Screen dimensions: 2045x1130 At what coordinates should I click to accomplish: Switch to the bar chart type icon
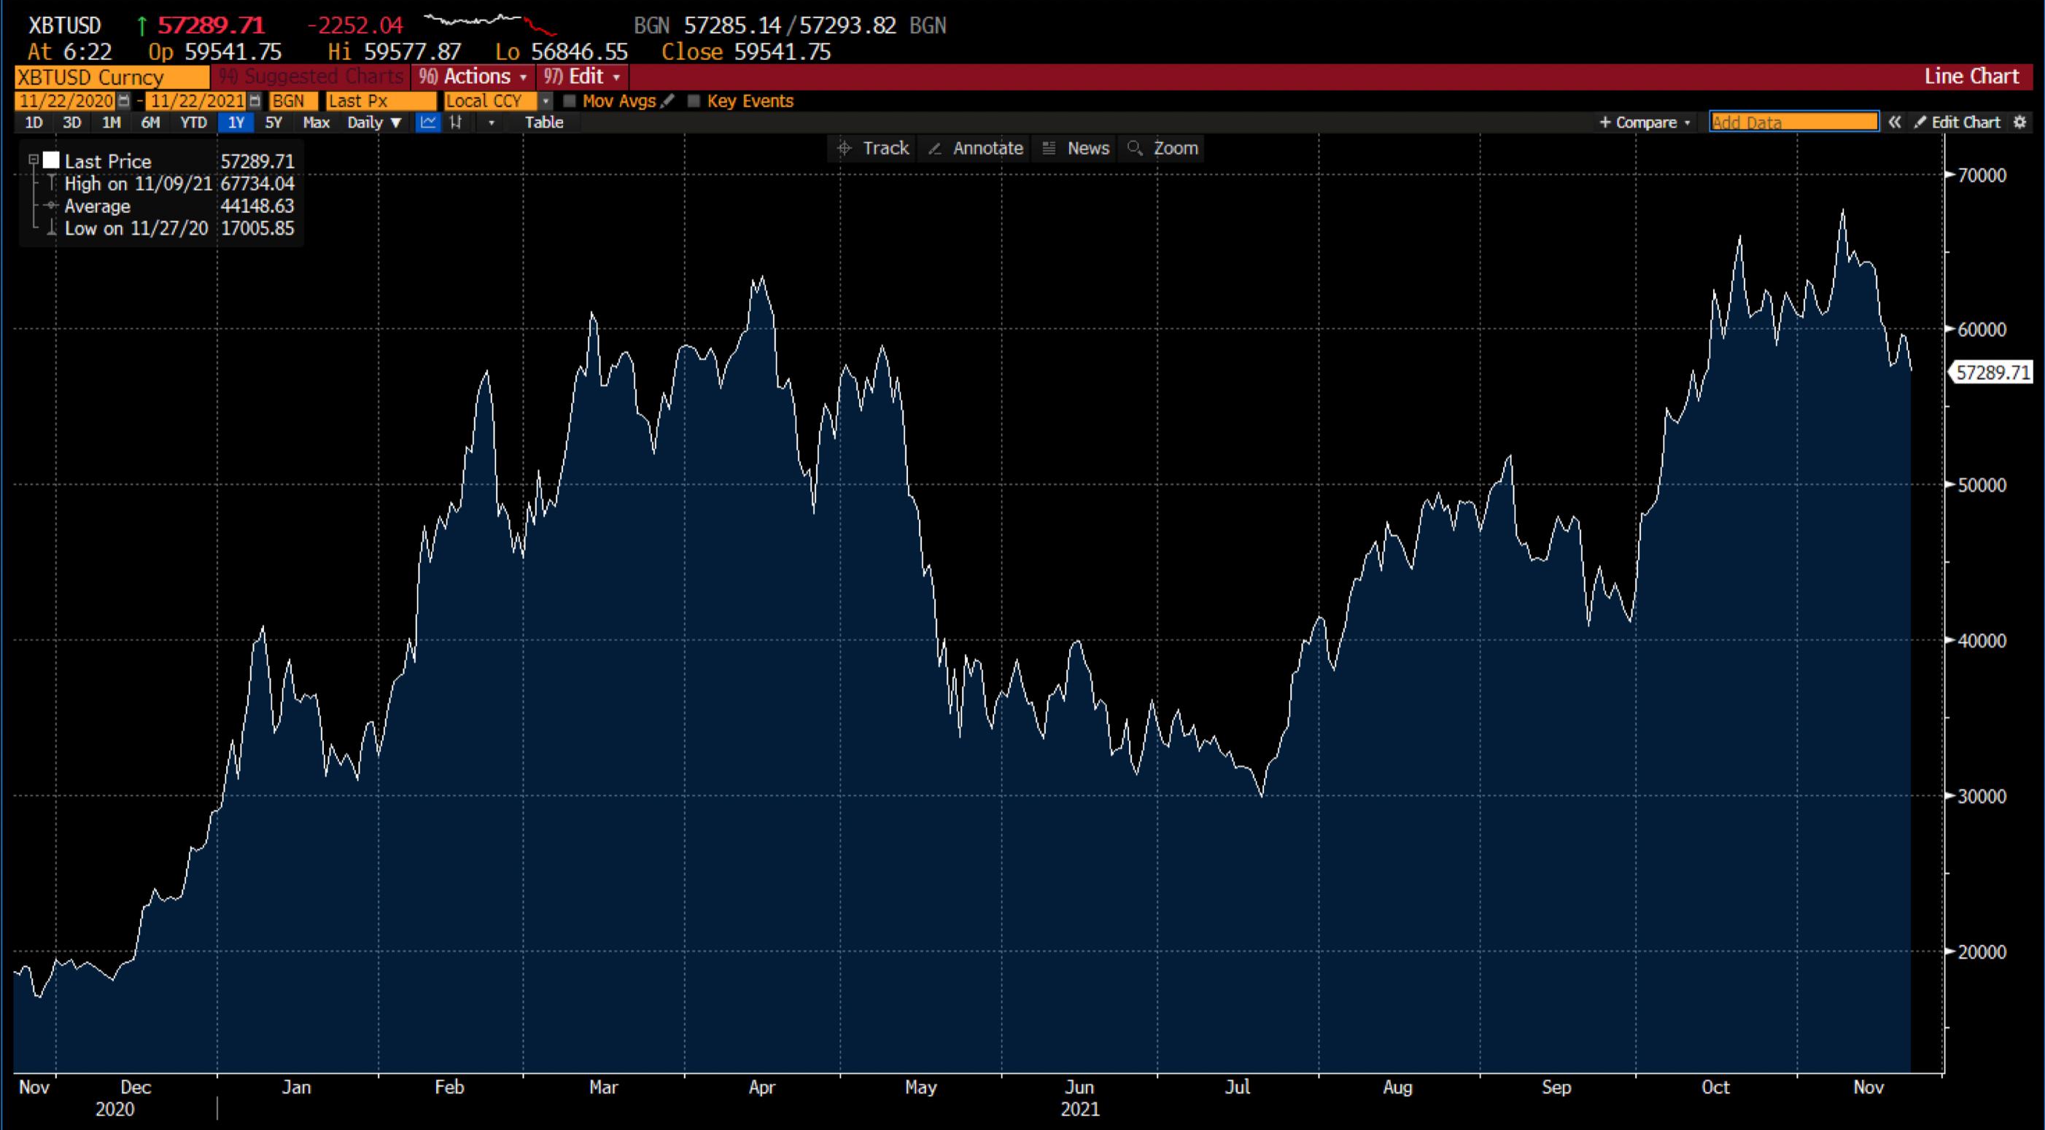click(456, 122)
